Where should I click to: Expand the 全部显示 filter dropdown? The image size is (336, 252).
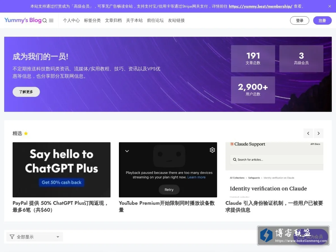[x=35, y=237]
